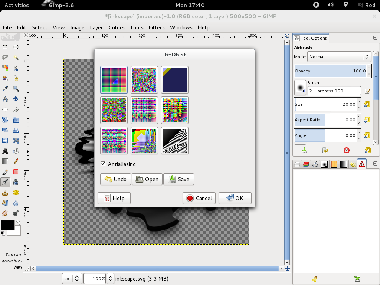Pick the Move tool
Screen dimensions: 380x285
pos(16,99)
